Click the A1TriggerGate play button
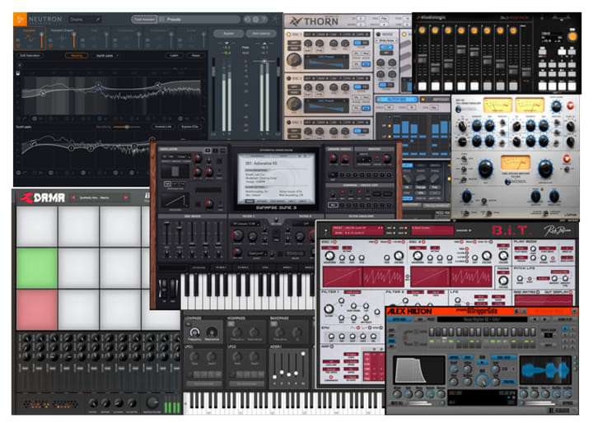Viewport: 593px width, 423px height. [482, 362]
